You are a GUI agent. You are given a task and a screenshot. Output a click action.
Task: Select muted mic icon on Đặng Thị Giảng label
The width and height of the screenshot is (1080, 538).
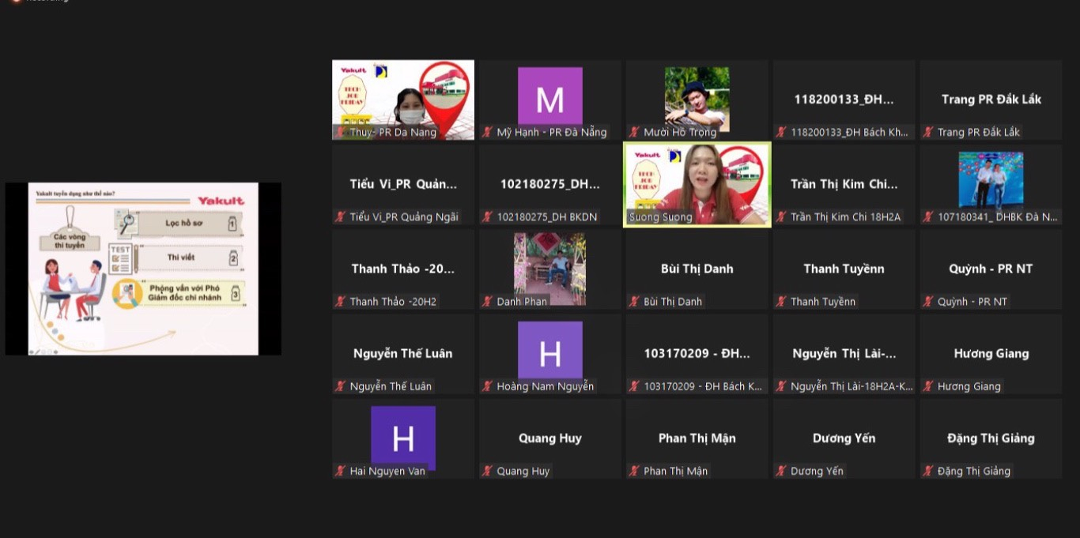[928, 472]
